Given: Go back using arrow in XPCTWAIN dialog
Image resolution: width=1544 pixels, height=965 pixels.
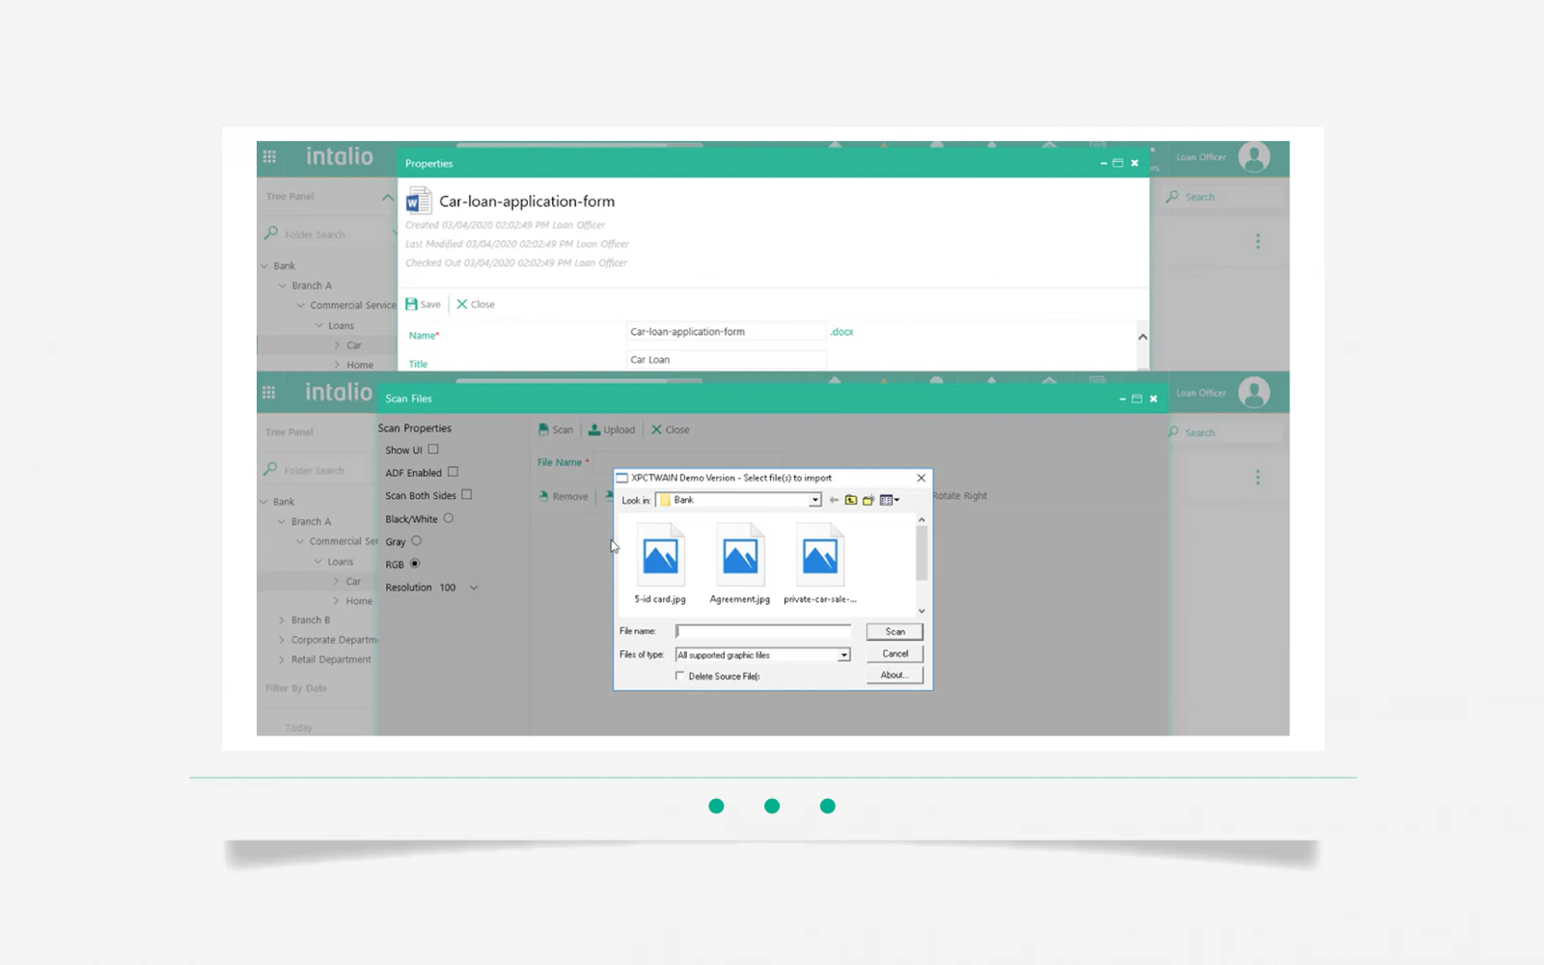Looking at the screenshot, I should pyautogui.click(x=834, y=500).
